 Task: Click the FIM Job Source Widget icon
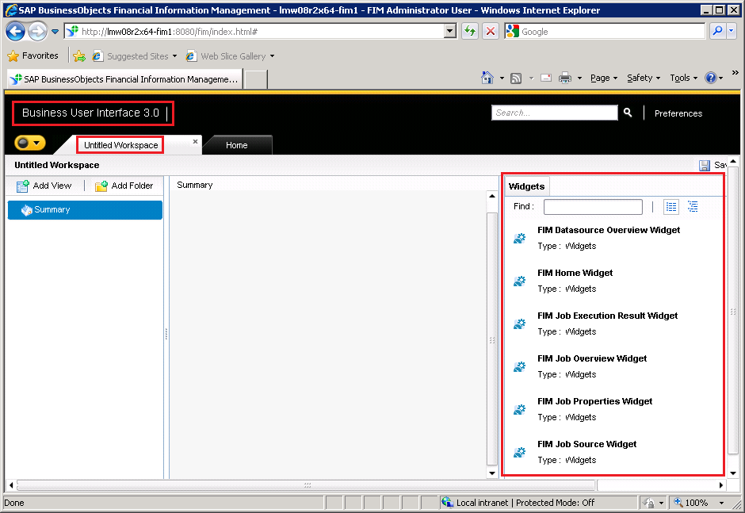coord(520,452)
